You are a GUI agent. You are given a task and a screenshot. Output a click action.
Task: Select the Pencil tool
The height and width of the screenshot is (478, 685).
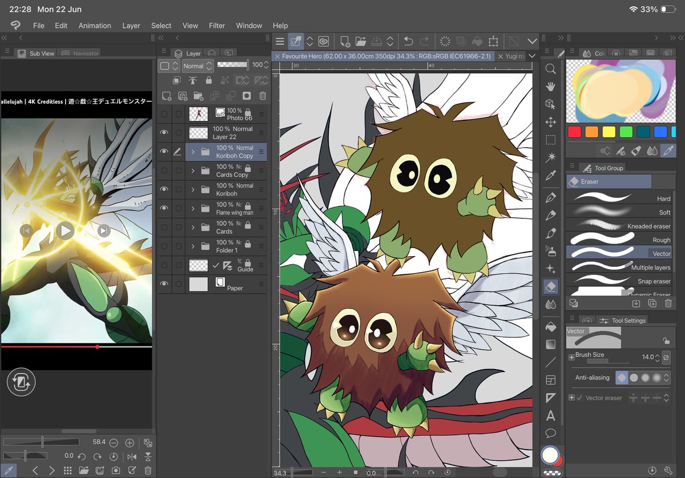coord(550,215)
